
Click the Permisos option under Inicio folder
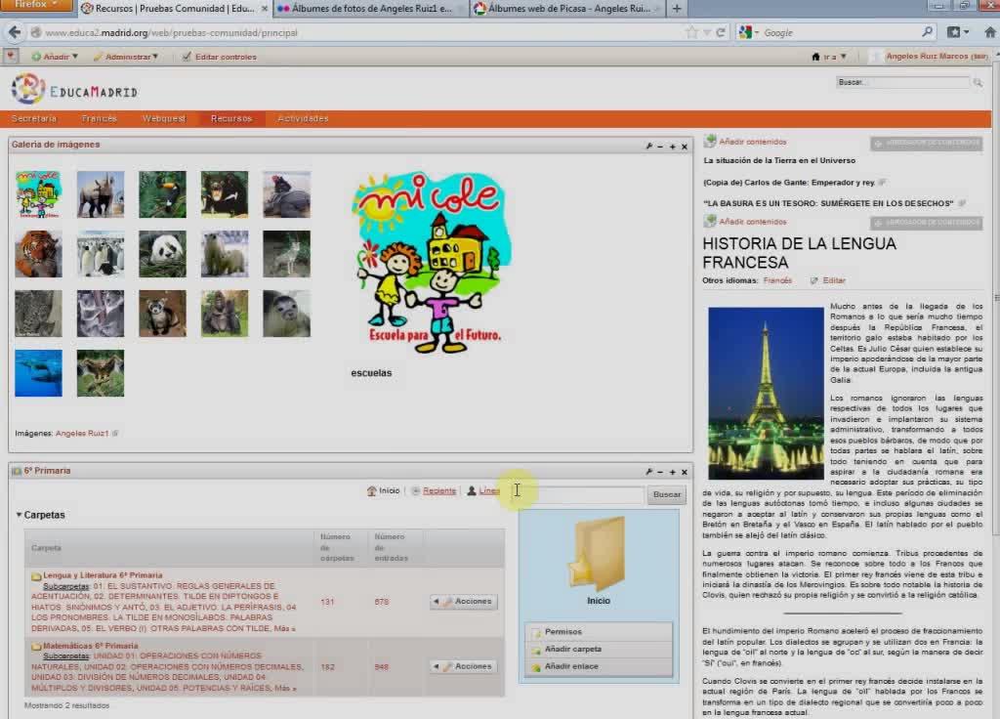[x=562, y=632]
